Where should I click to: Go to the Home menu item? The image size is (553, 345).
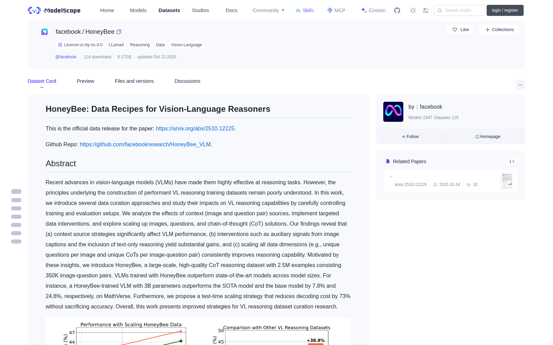[x=107, y=10]
